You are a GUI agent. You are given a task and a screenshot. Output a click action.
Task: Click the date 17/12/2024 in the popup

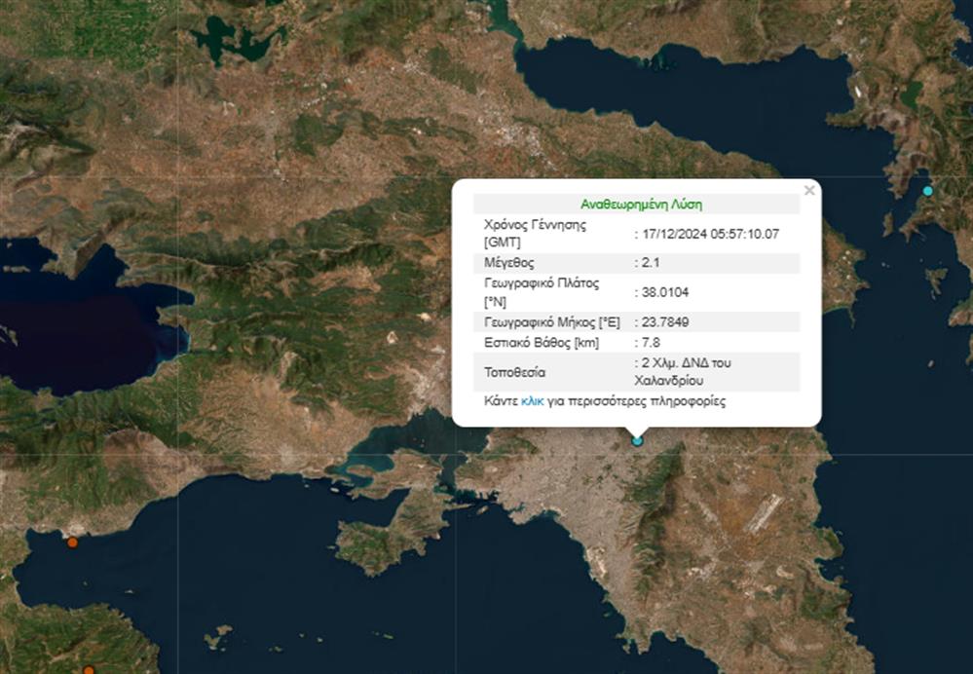674,234
